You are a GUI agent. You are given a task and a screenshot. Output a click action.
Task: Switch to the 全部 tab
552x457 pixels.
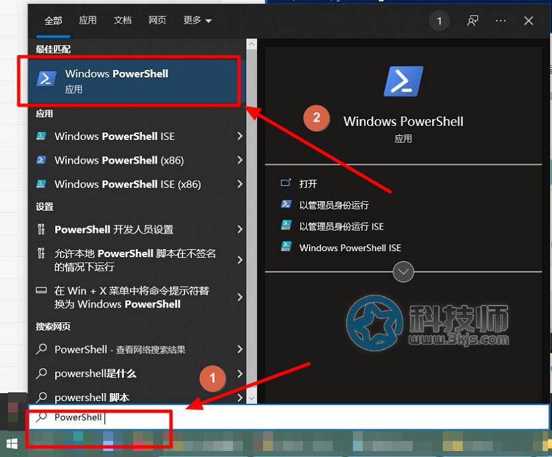[53, 20]
